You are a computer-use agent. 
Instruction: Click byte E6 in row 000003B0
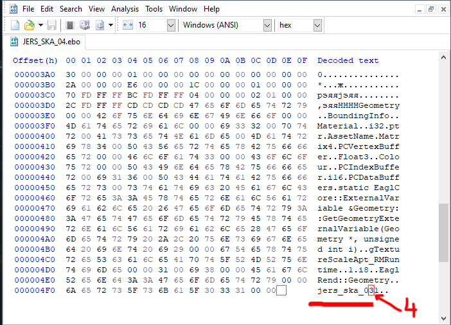pos(132,85)
